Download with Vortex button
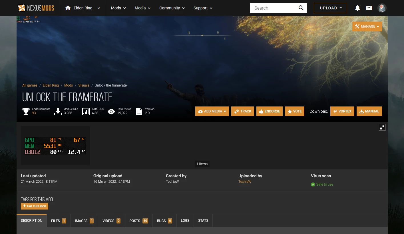 (342, 111)
